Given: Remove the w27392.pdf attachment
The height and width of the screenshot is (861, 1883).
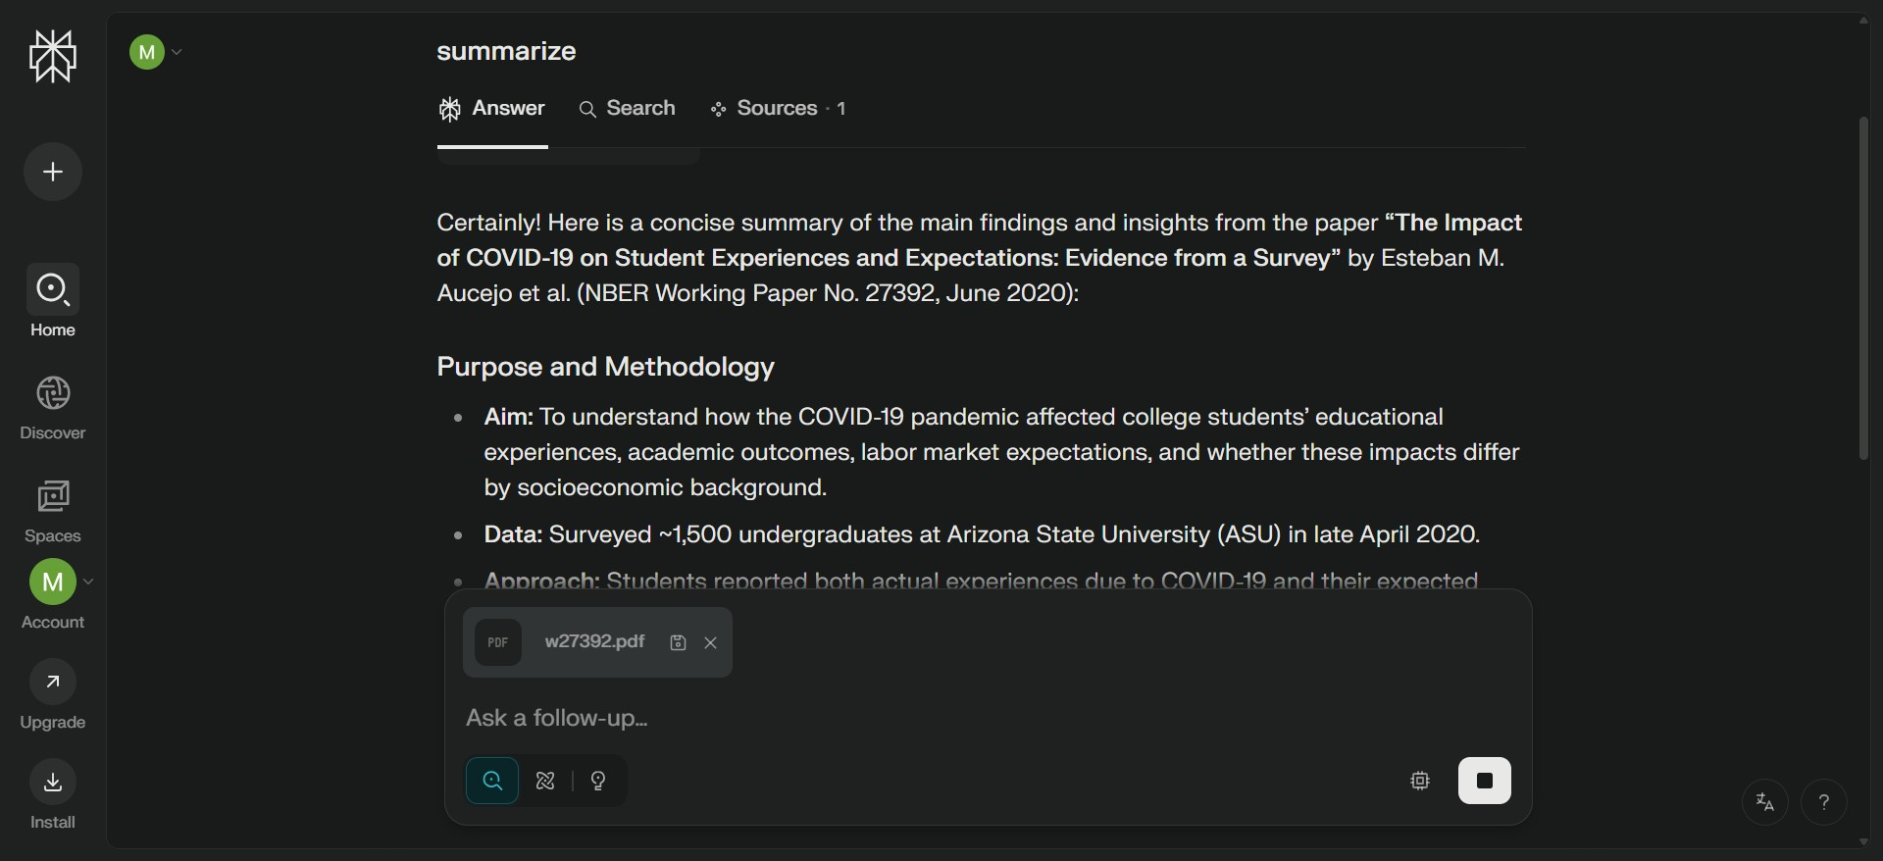Looking at the screenshot, I should tap(711, 643).
